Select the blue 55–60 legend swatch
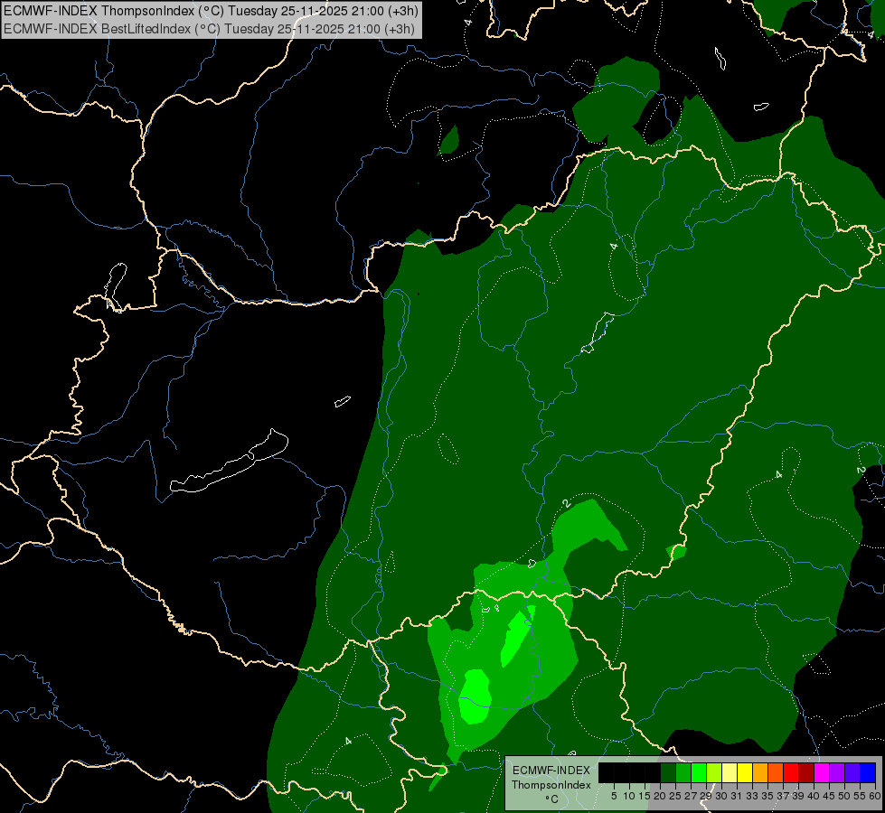This screenshot has width=885, height=813. [868, 772]
